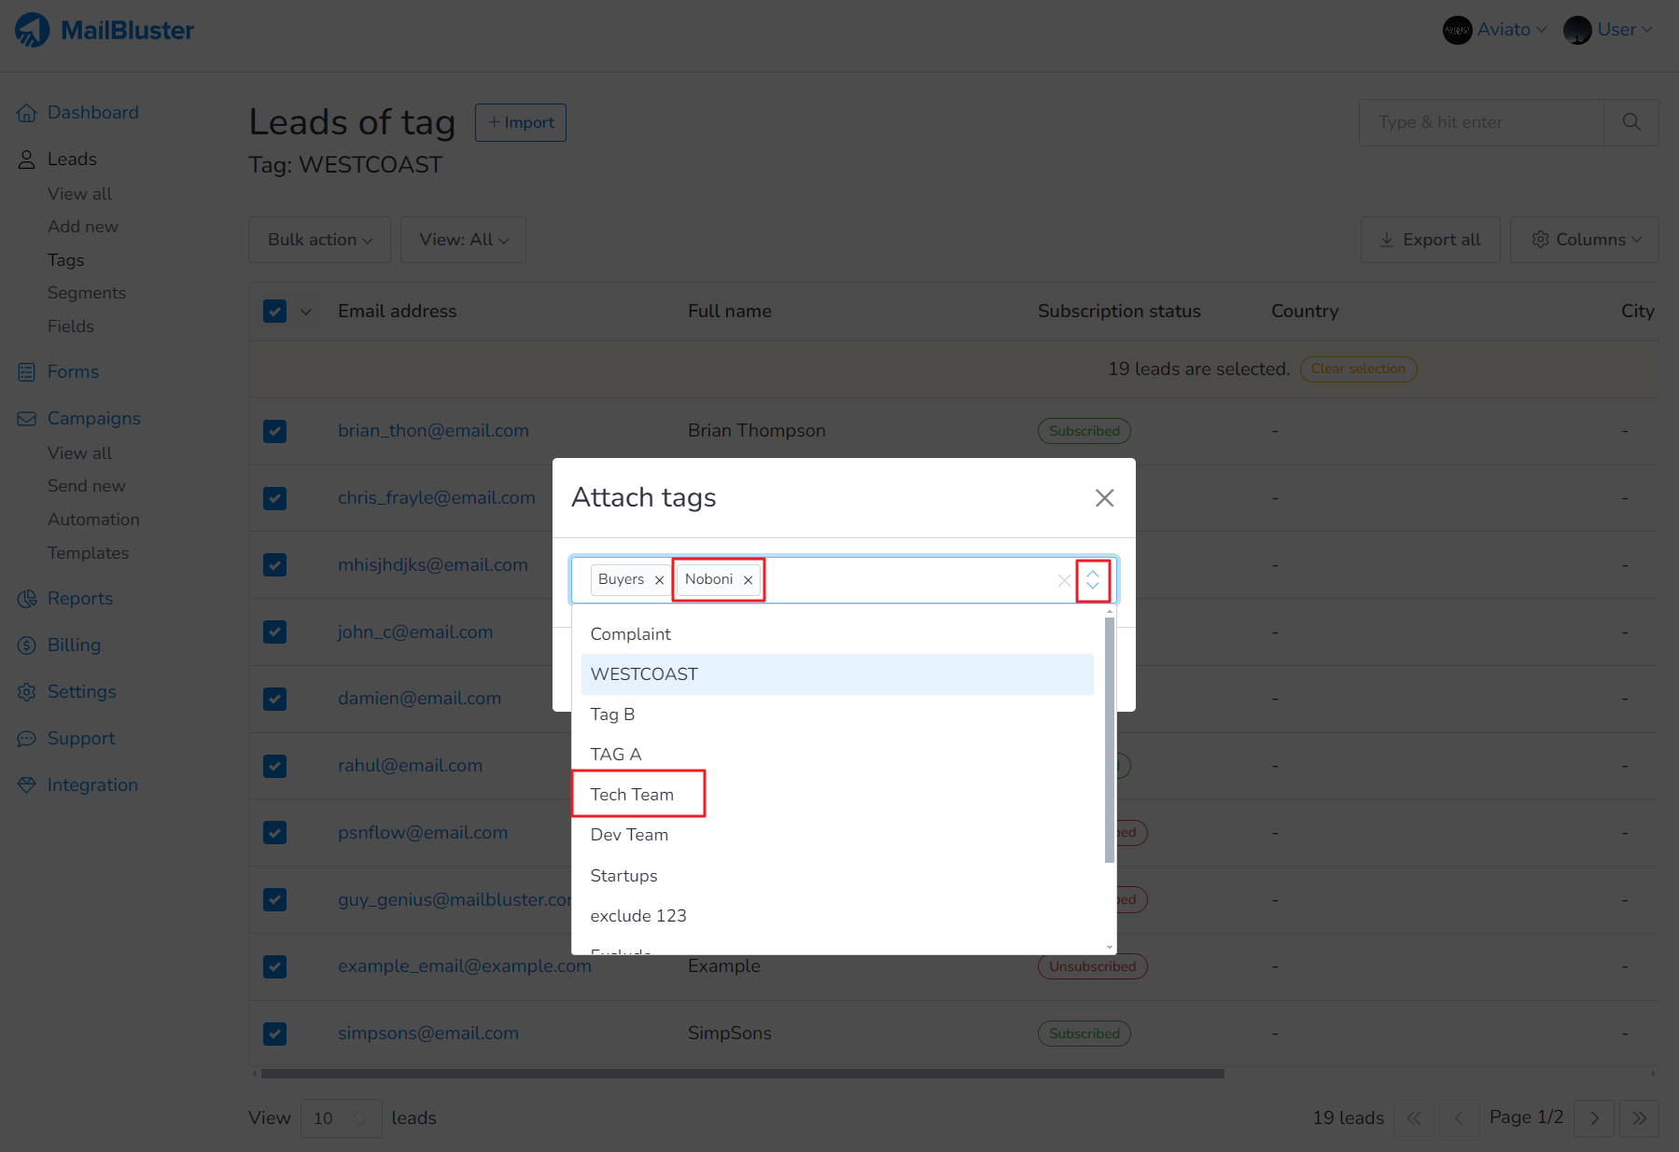This screenshot has width=1679, height=1152.
Task: Select Tech Team from tag list
Action: click(x=632, y=795)
